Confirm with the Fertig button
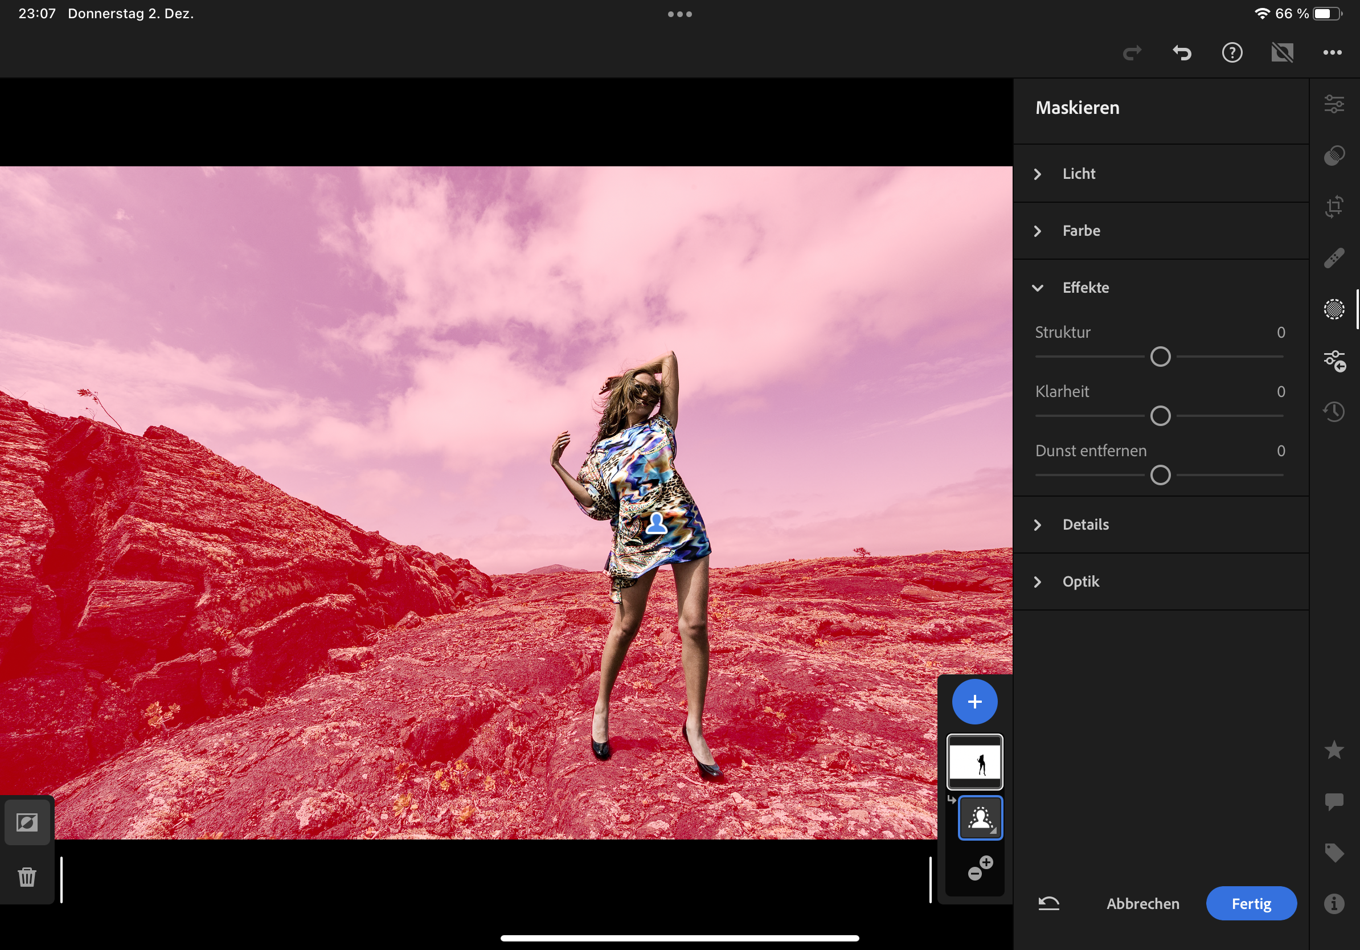This screenshot has width=1360, height=950. [1251, 904]
